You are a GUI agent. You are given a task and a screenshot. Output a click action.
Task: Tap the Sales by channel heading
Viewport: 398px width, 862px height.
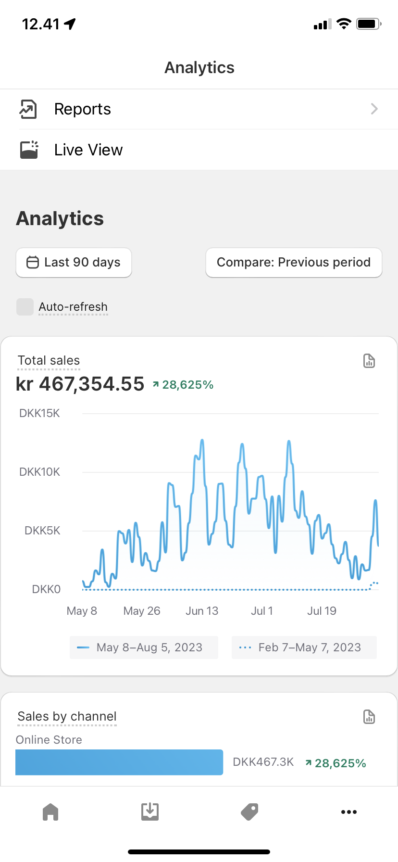coord(67,716)
